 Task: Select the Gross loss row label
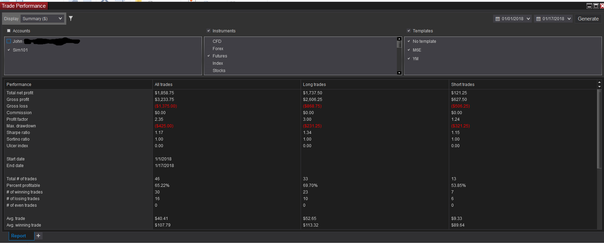click(17, 106)
